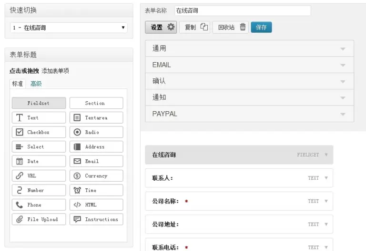Add a Section to the form
The height and width of the screenshot is (251, 366).
pyautogui.click(x=96, y=103)
